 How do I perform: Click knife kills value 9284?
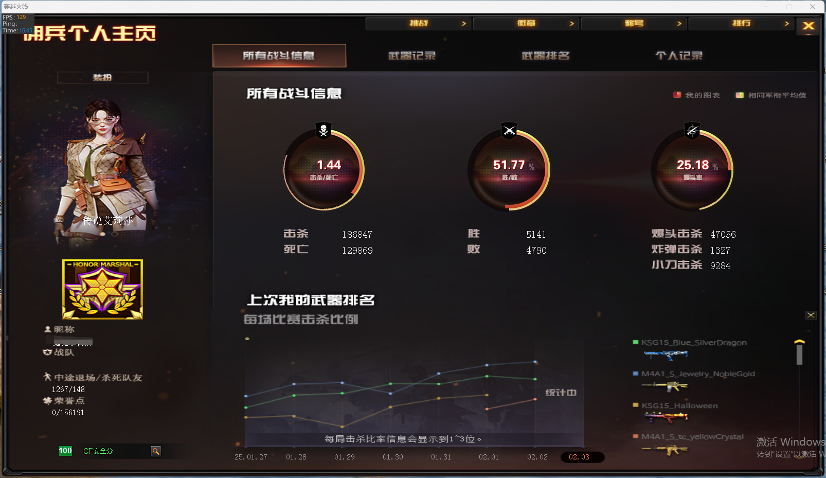(721, 266)
